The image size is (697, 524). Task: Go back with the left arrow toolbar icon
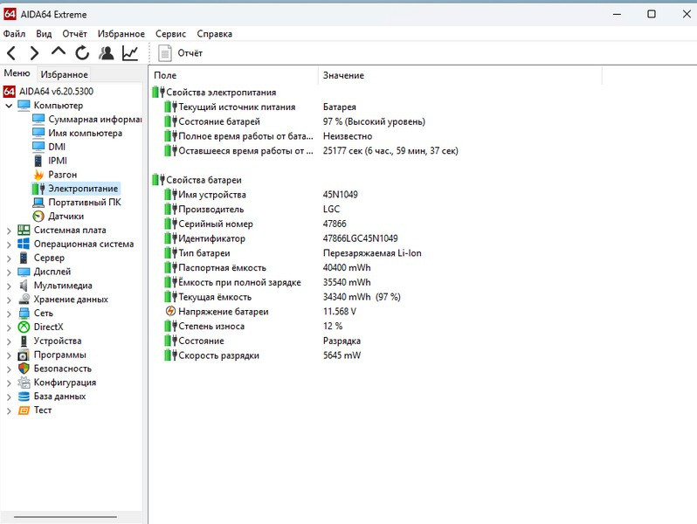point(11,53)
